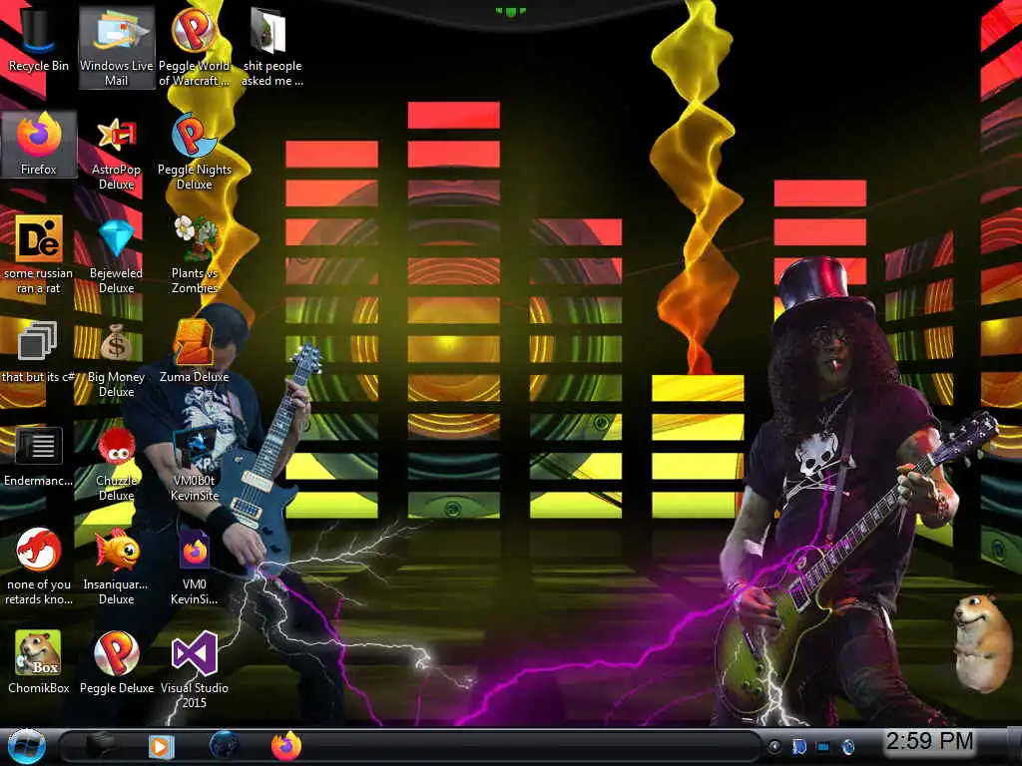Open the Peggle World of Warcraft shortcut
Viewport: 1022px width, 766px height.
[195, 47]
